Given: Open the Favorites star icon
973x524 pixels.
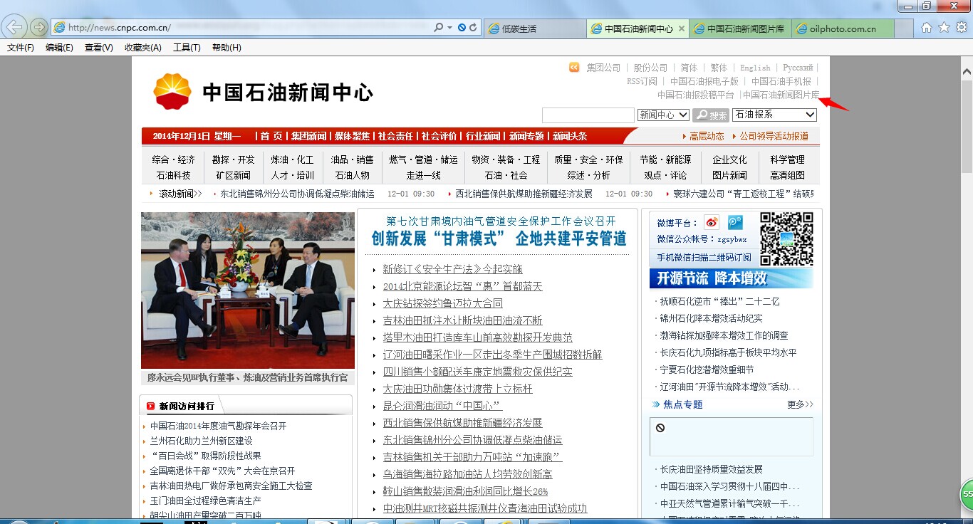Looking at the screenshot, I should pyautogui.click(x=944, y=28).
